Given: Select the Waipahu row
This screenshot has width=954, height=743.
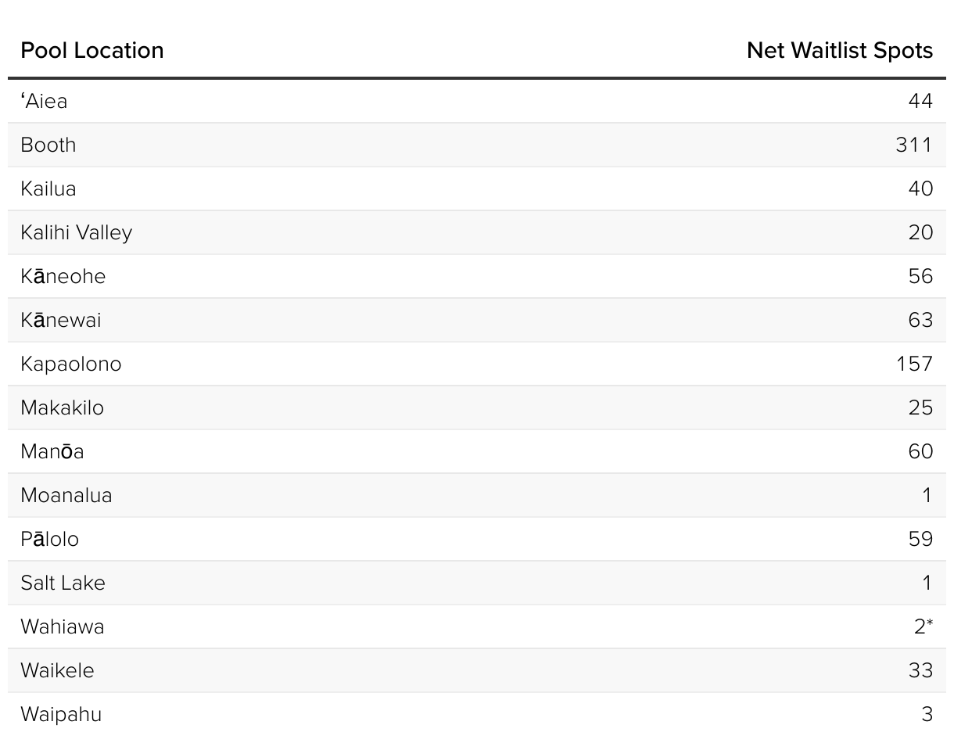Looking at the screenshot, I should pos(477,714).
